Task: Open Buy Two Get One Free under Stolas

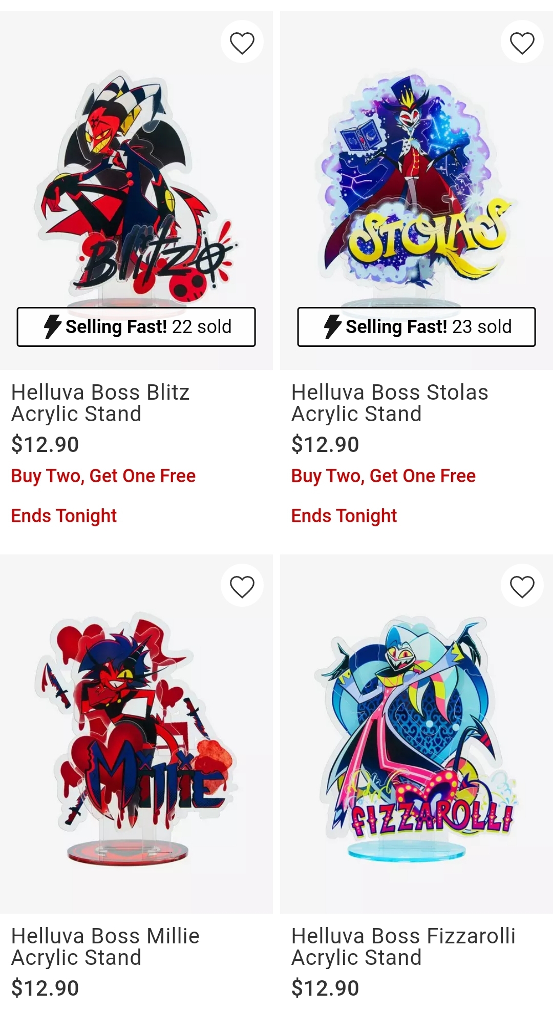Action: pos(384,476)
